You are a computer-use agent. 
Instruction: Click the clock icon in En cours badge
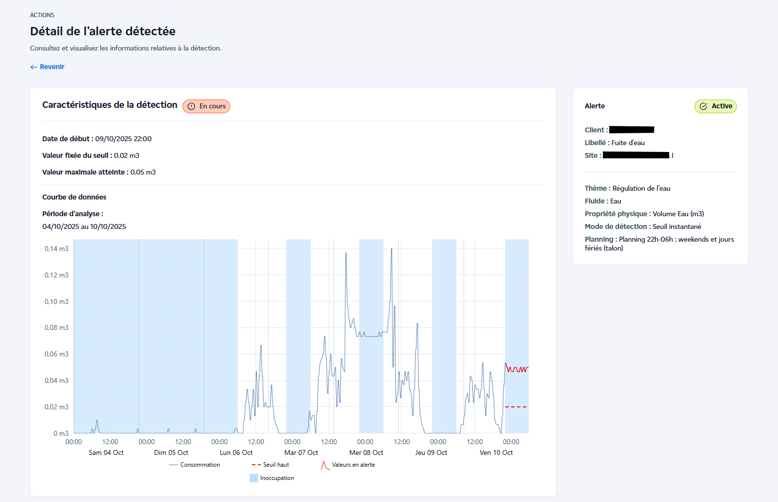tap(191, 106)
